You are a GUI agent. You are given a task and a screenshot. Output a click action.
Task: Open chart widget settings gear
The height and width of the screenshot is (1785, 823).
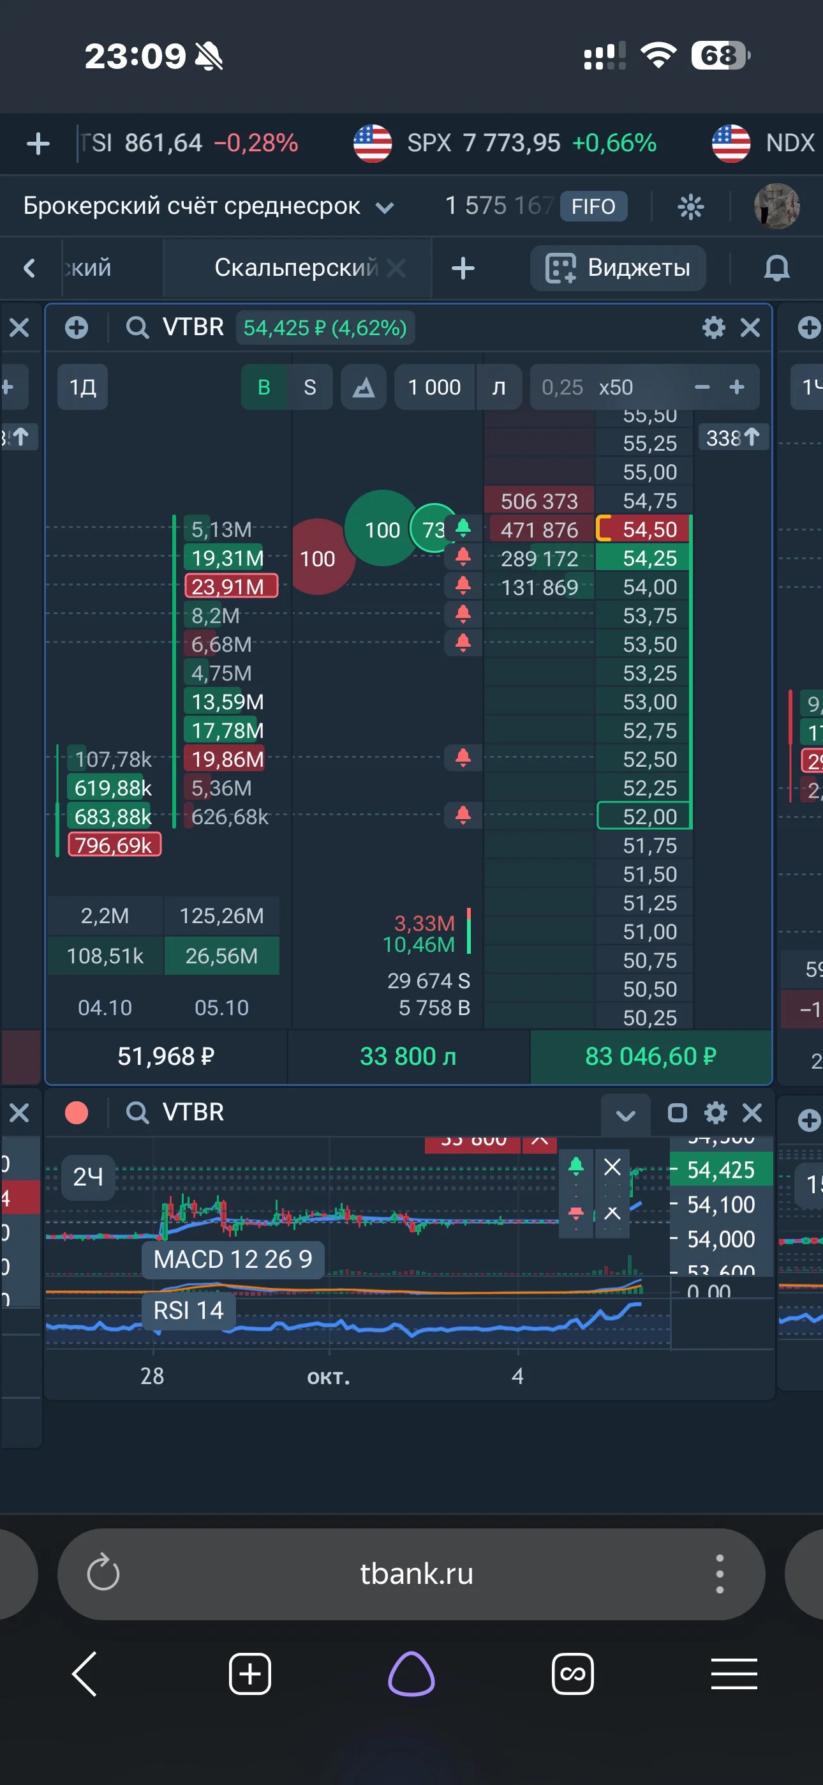click(715, 1113)
